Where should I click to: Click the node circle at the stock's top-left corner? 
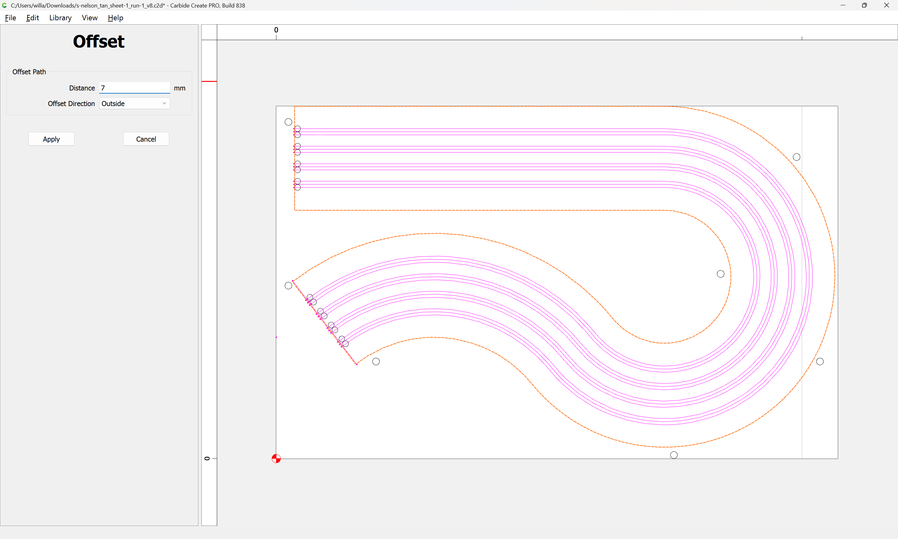288,122
